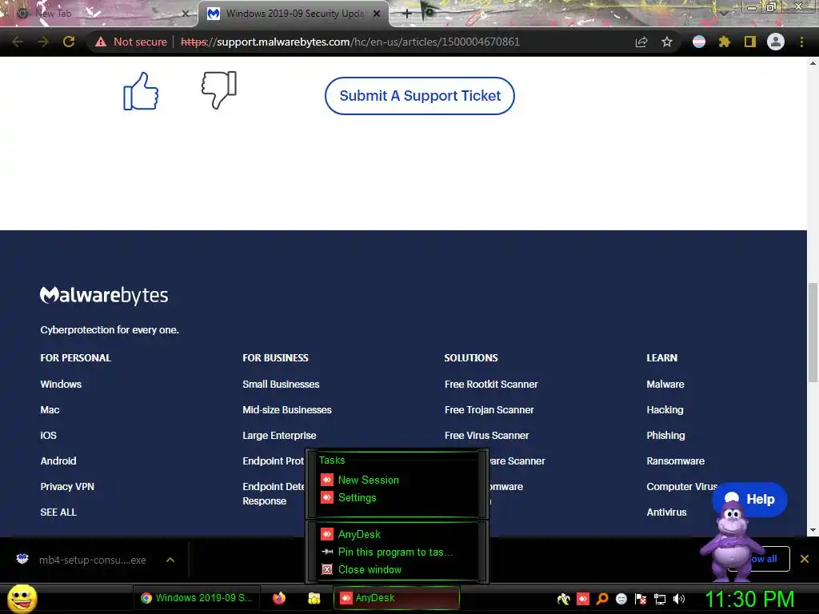This screenshot has width=819, height=614.
Task: Click the Malwarebytes footer logo
Action: (104, 296)
